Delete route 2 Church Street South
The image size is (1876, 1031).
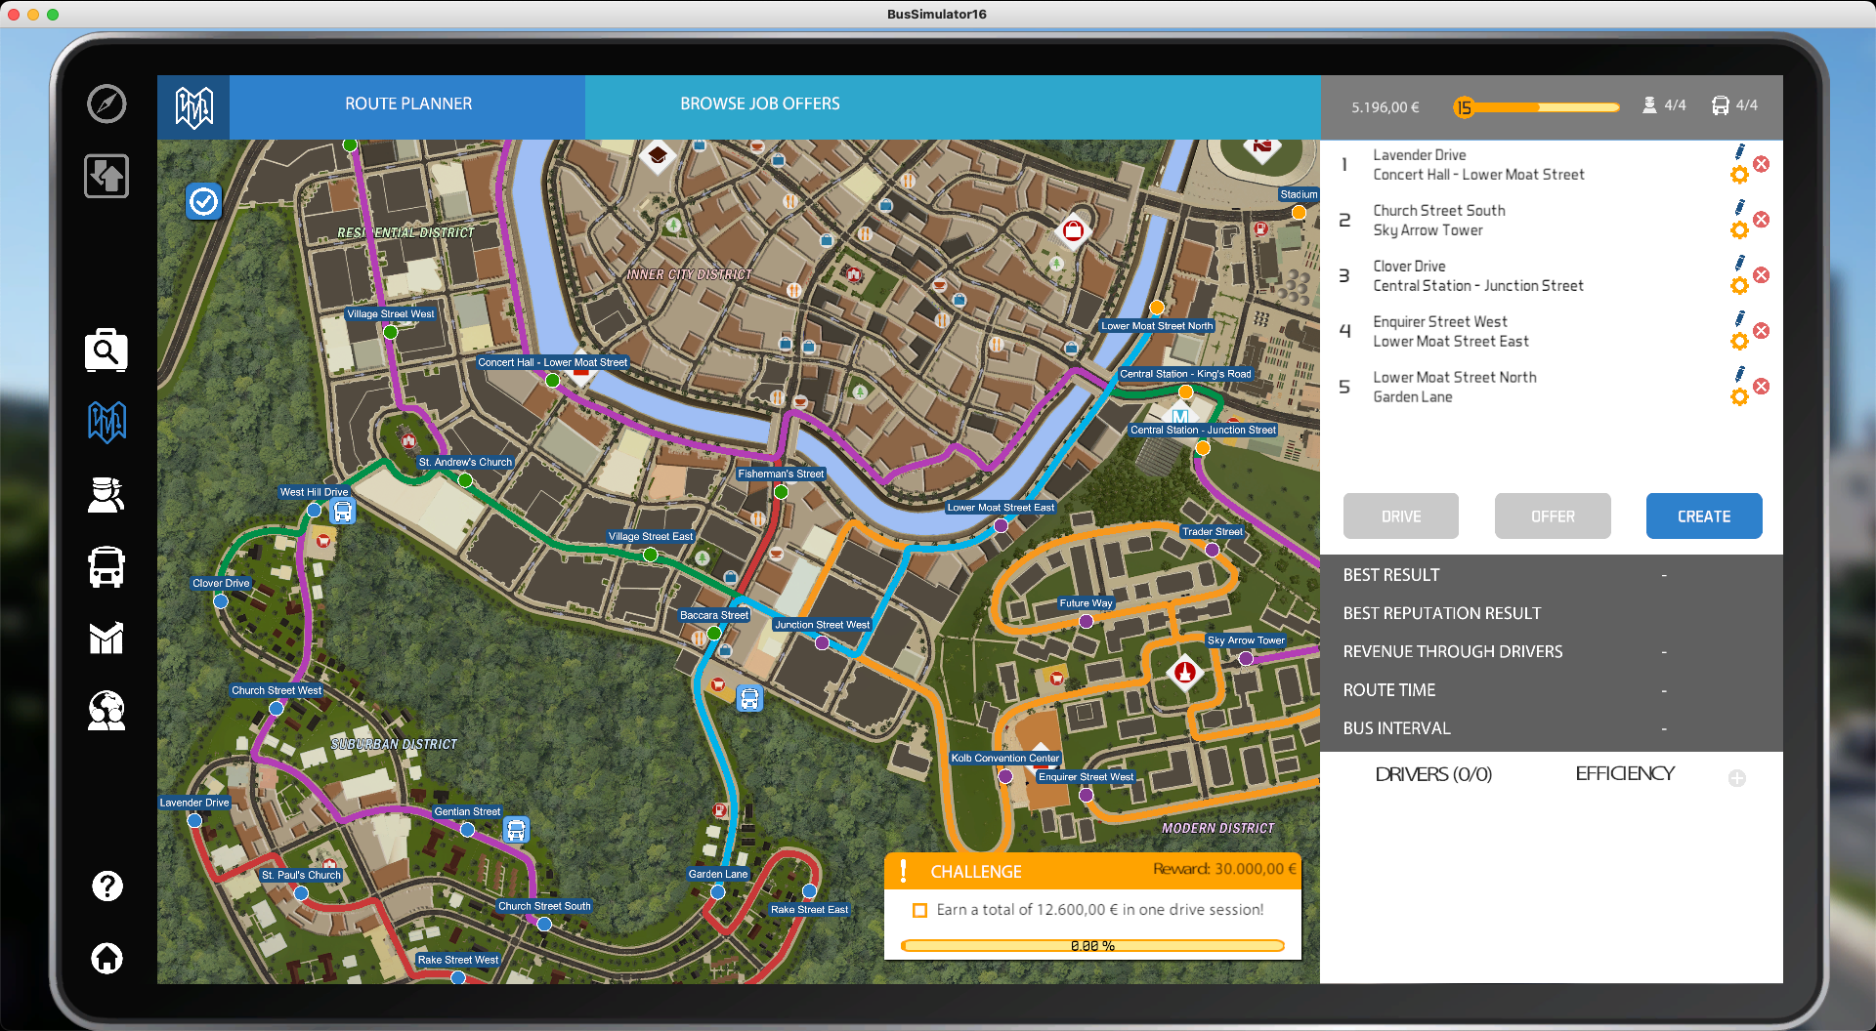1761,220
